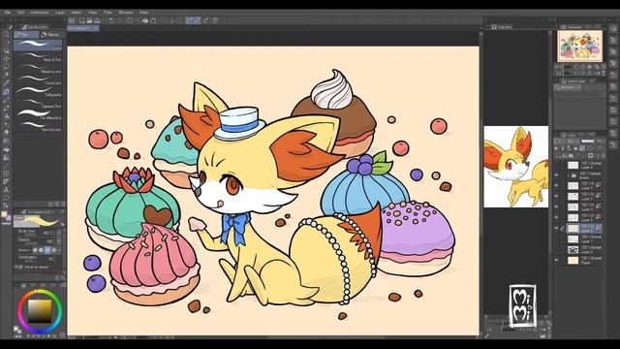Select the G-pen sub tool

(38, 46)
